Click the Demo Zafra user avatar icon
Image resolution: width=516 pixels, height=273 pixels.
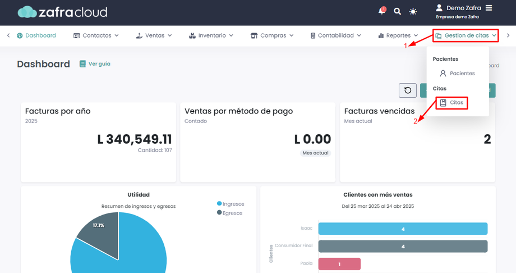pyautogui.click(x=439, y=8)
